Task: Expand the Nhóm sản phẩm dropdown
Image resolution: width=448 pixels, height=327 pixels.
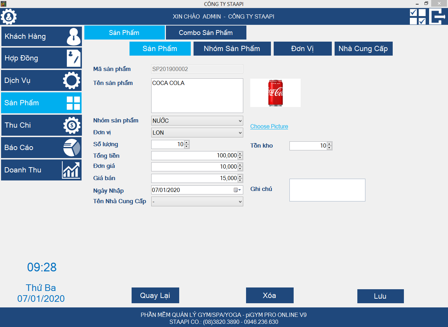Action: [240, 121]
